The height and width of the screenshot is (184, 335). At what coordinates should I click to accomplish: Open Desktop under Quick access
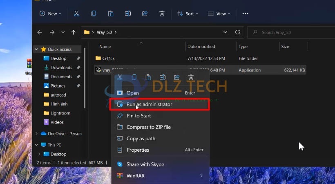point(58,58)
